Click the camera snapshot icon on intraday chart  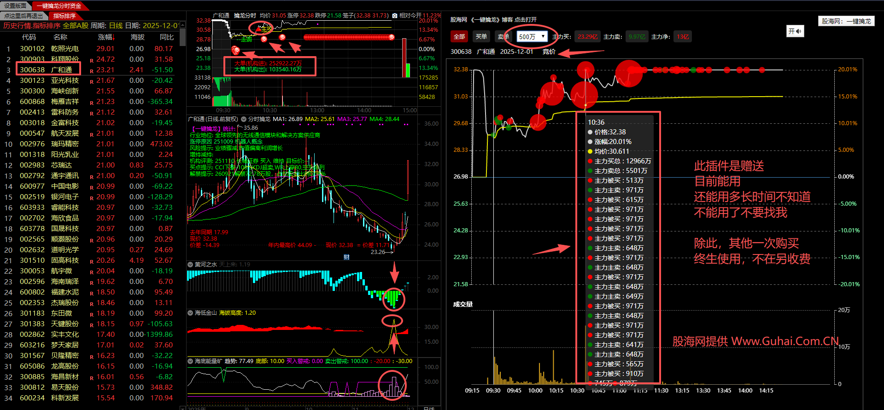(395, 16)
